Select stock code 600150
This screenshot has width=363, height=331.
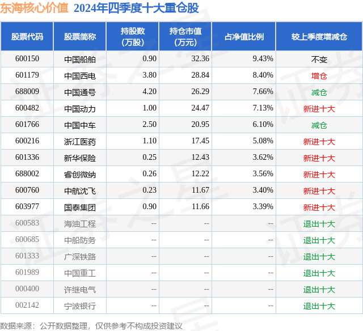(27, 59)
